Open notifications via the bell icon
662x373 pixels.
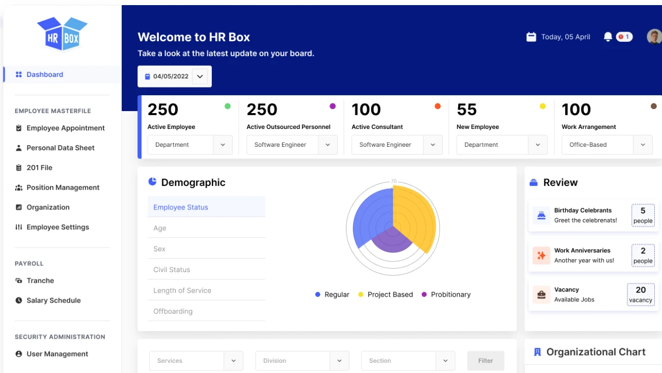608,37
